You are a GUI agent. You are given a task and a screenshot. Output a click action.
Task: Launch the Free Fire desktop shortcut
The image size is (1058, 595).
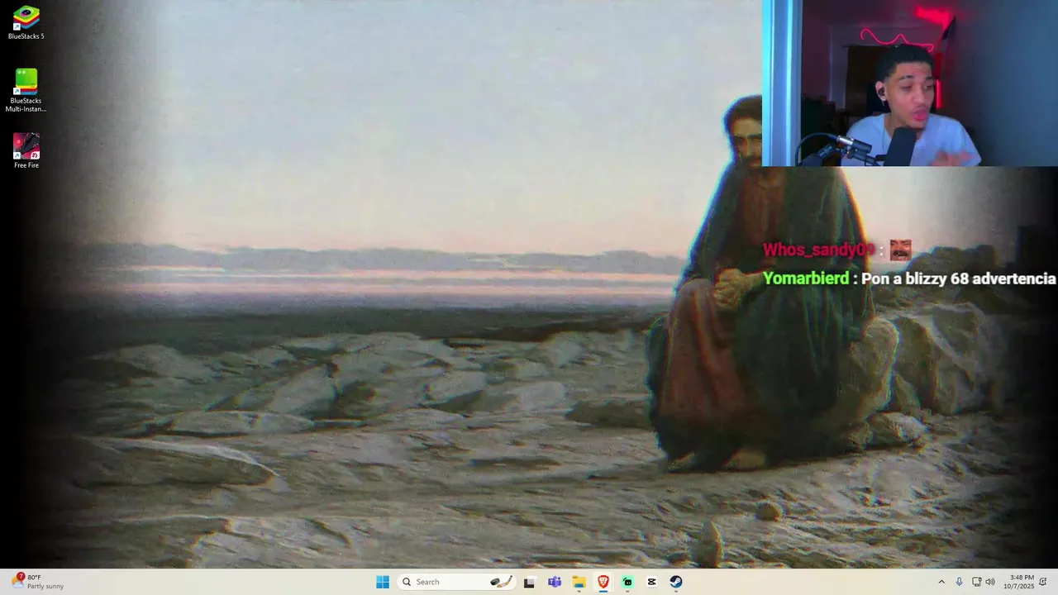(26, 150)
